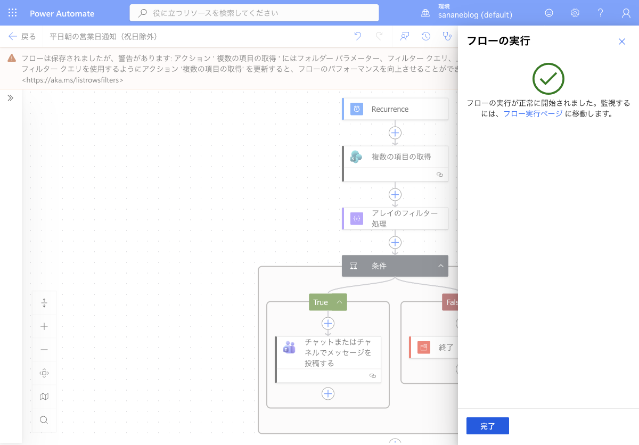This screenshot has width=639, height=445.
Task: Undo the last change
Action: pyautogui.click(x=358, y=36)
